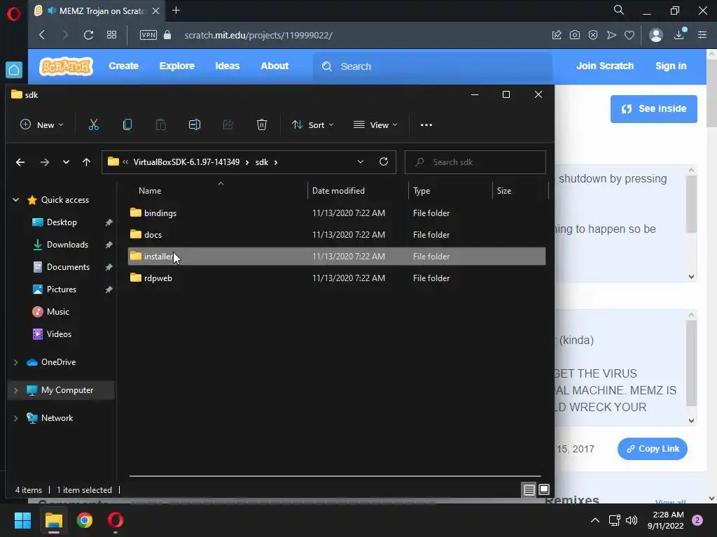Viewport: 717px width, 537px height.
Task: Click the Opera profile account icon
Action: 655,35
